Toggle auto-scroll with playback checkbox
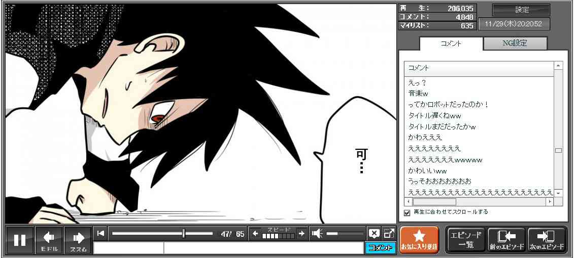This screenshot has height=258, width=574. click(407, 212)
